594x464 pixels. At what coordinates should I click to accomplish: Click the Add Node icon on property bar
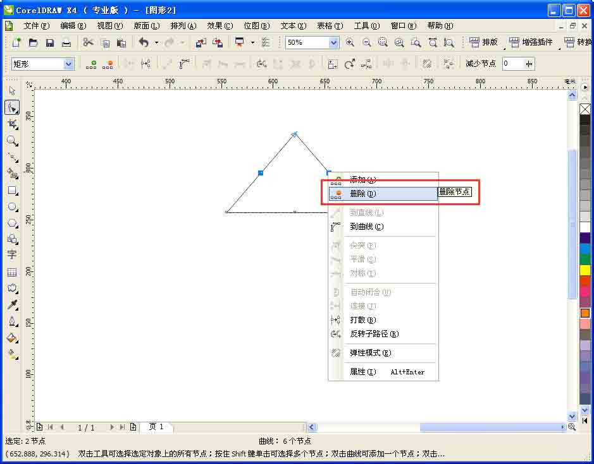tap(94, 63)
